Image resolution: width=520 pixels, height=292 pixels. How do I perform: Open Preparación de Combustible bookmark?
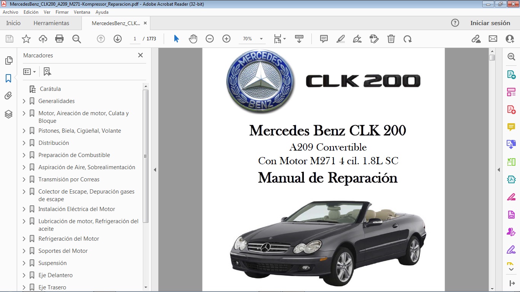pos(74,155)
